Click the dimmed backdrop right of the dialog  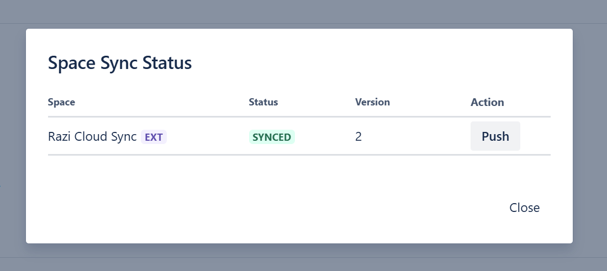(x=590, y=138)
